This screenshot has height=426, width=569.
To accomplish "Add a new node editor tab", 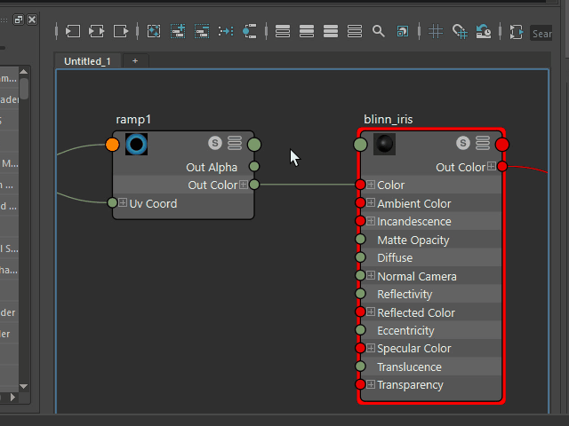I will tap(135, 61).
